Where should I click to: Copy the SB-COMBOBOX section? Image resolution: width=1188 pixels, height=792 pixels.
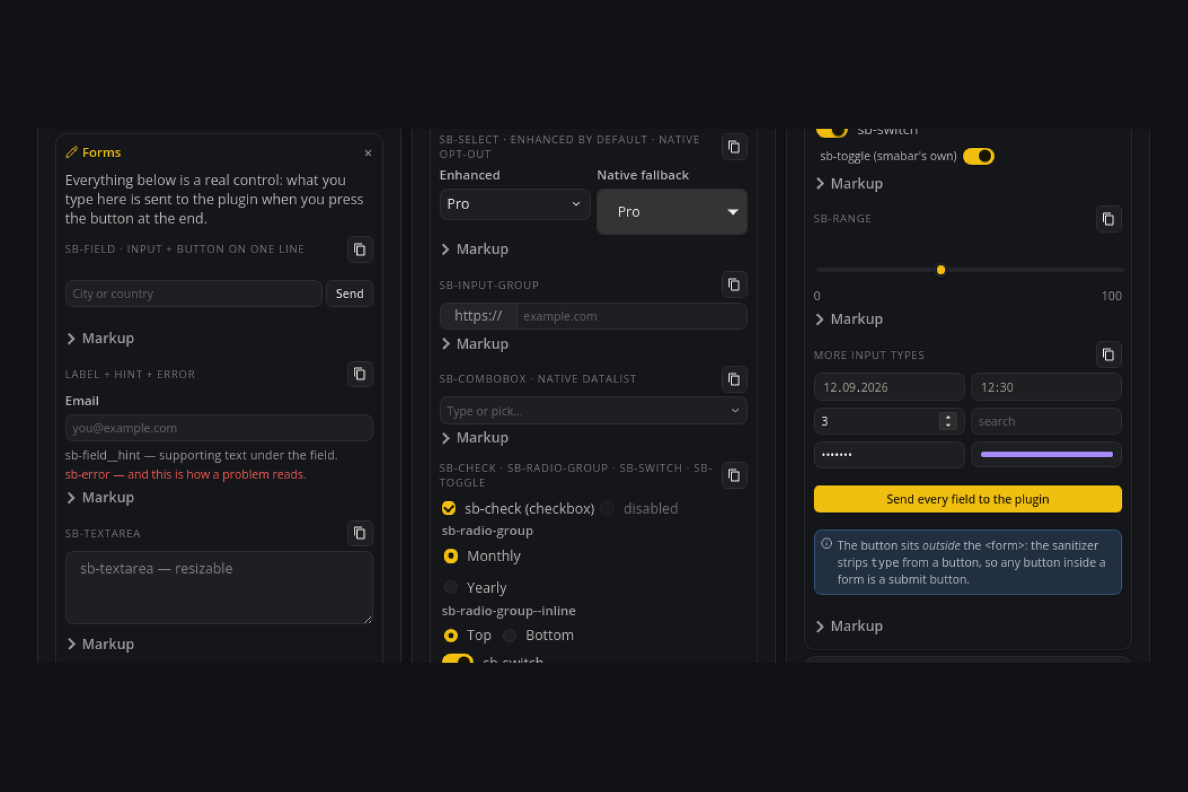point(734,379)
